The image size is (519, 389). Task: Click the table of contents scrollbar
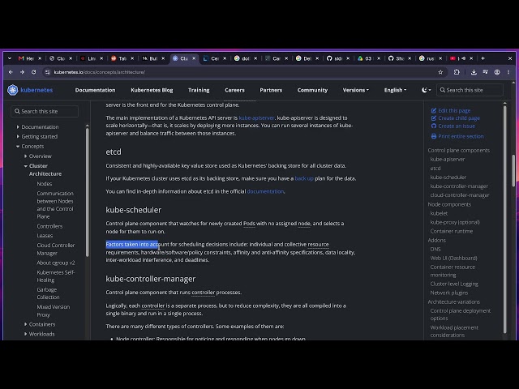(504, 218)
